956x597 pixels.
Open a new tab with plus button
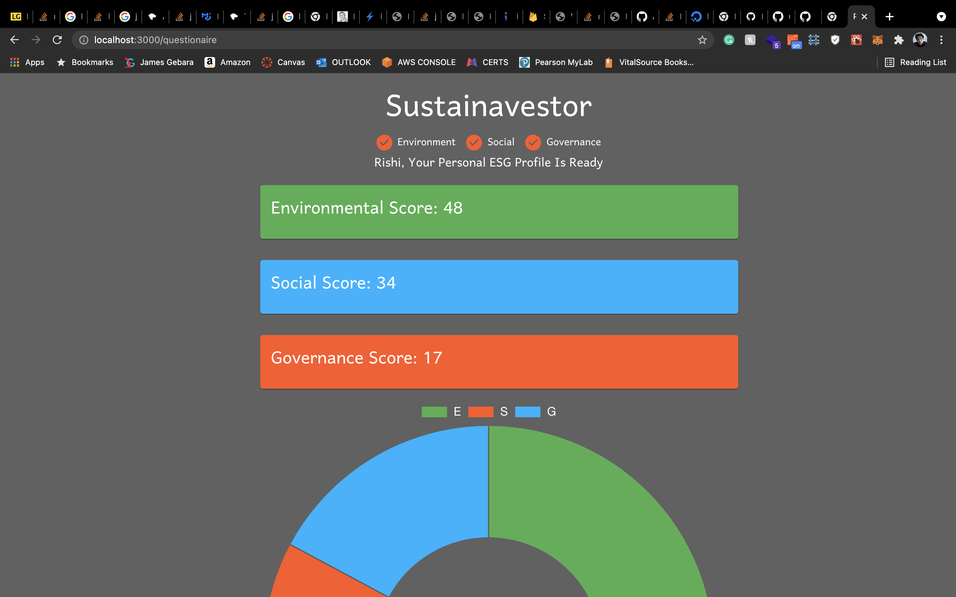pyautogui.click(x=890, y=17)
